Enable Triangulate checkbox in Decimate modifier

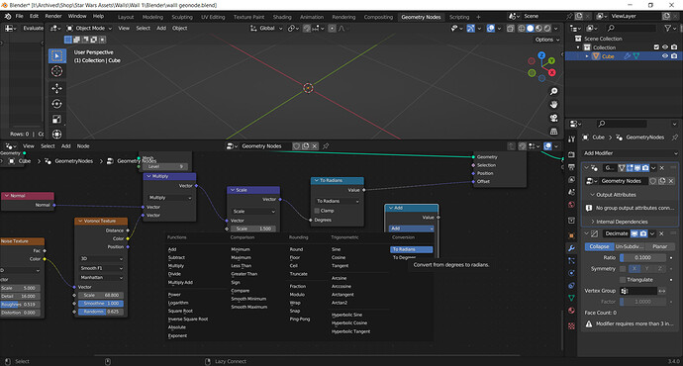click(623, 280)
